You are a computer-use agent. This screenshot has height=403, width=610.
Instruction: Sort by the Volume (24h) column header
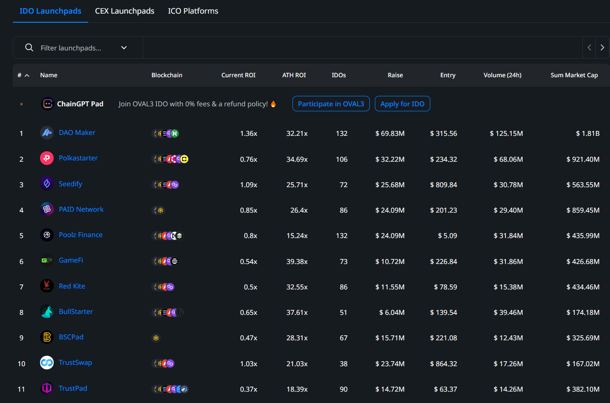[x=503, y=75]
